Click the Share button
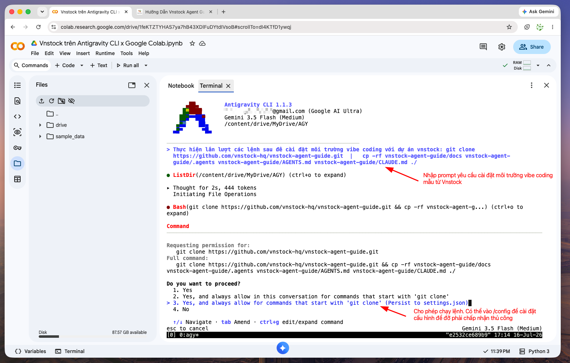570x363 pixels. [x=532, y=47]
